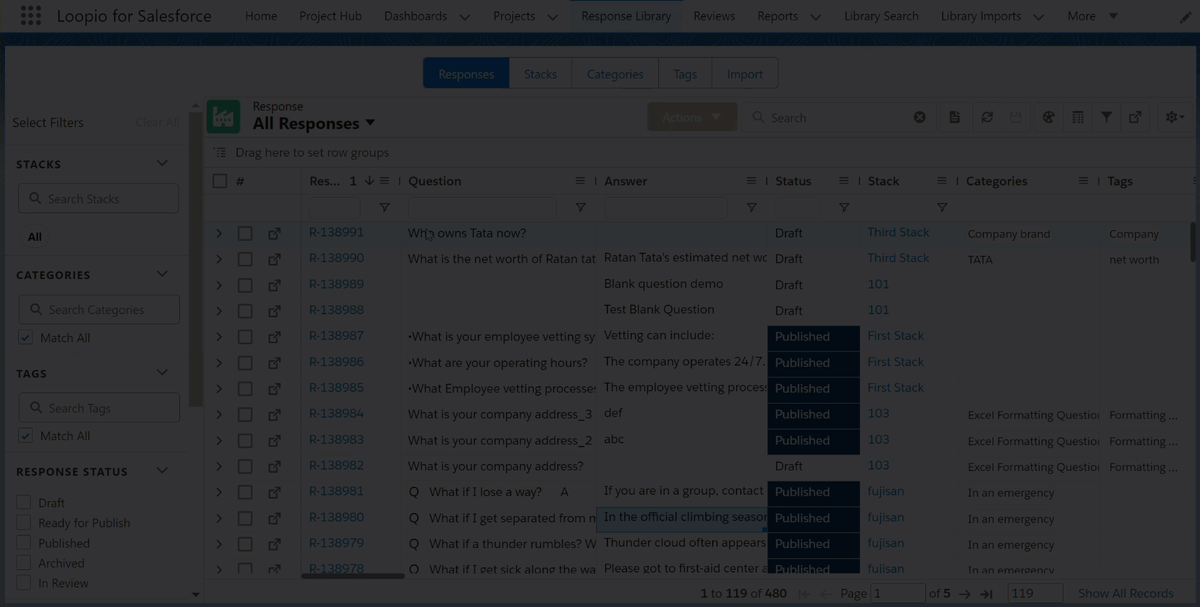Open the Actions dropdown button
Image resolution: width=1200 pixels, height=607 pixels.
pyautogui.click(x=692, y=117)
